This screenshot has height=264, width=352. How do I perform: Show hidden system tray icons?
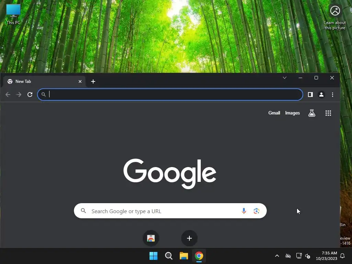coord(277,256)
